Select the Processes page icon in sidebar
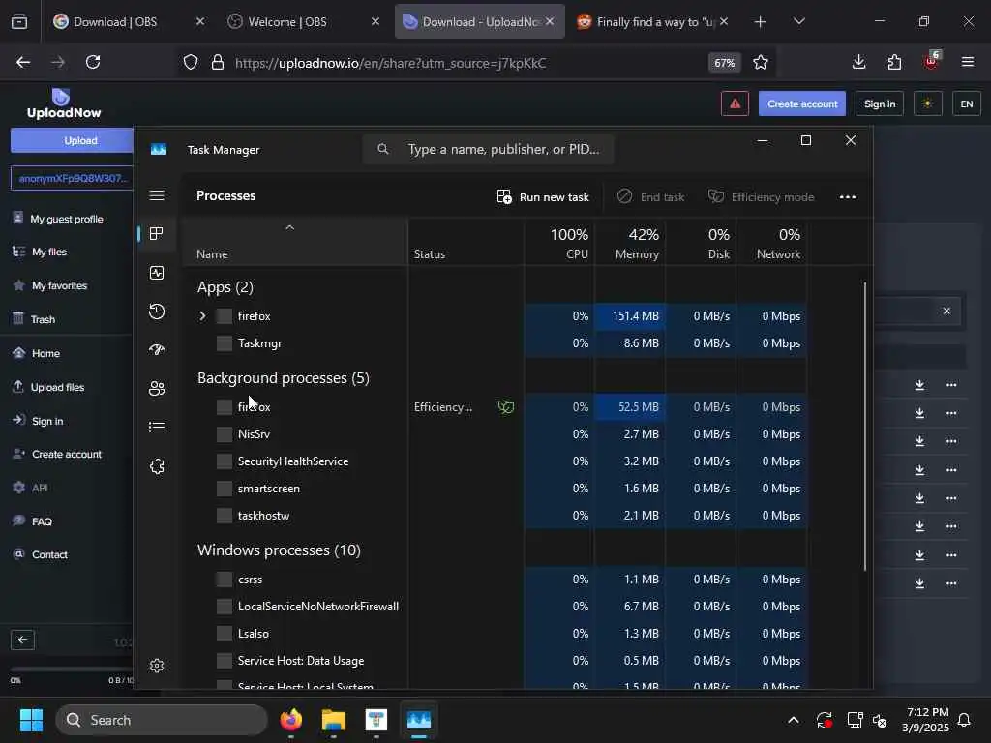Screen dimensions: 991x743 [157, 234]
